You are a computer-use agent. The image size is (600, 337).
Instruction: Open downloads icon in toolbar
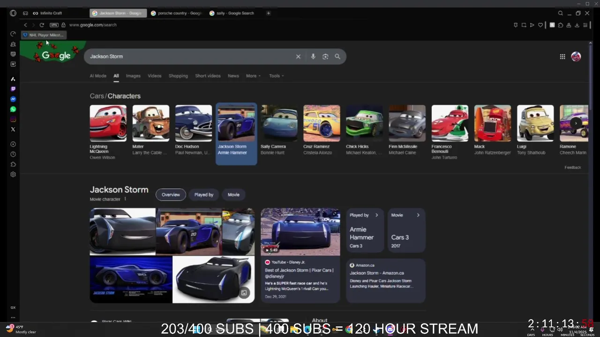pyautogui.click(x=577, y=25)
